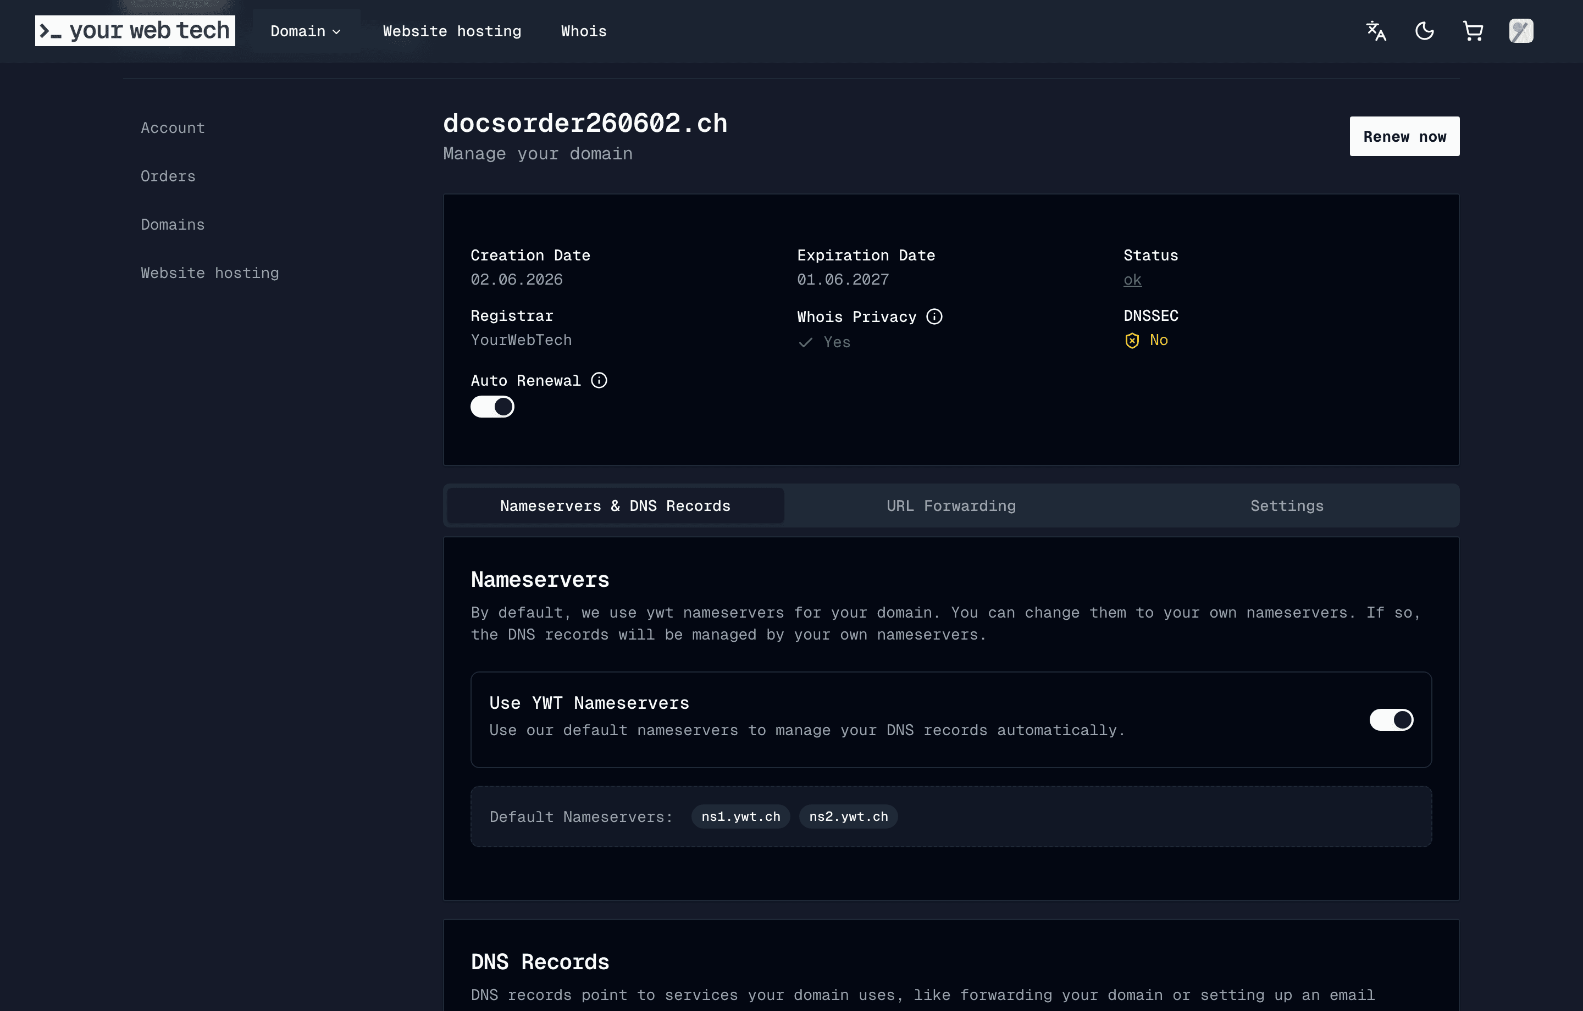Screen dimensions: 1583x1011
Task: Open Website hosting in top navigation
Action: click(x=452, y=31)
